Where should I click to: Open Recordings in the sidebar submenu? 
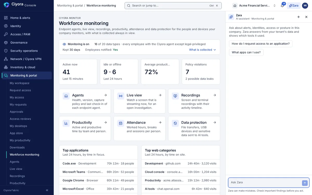[x=29, y=176]
